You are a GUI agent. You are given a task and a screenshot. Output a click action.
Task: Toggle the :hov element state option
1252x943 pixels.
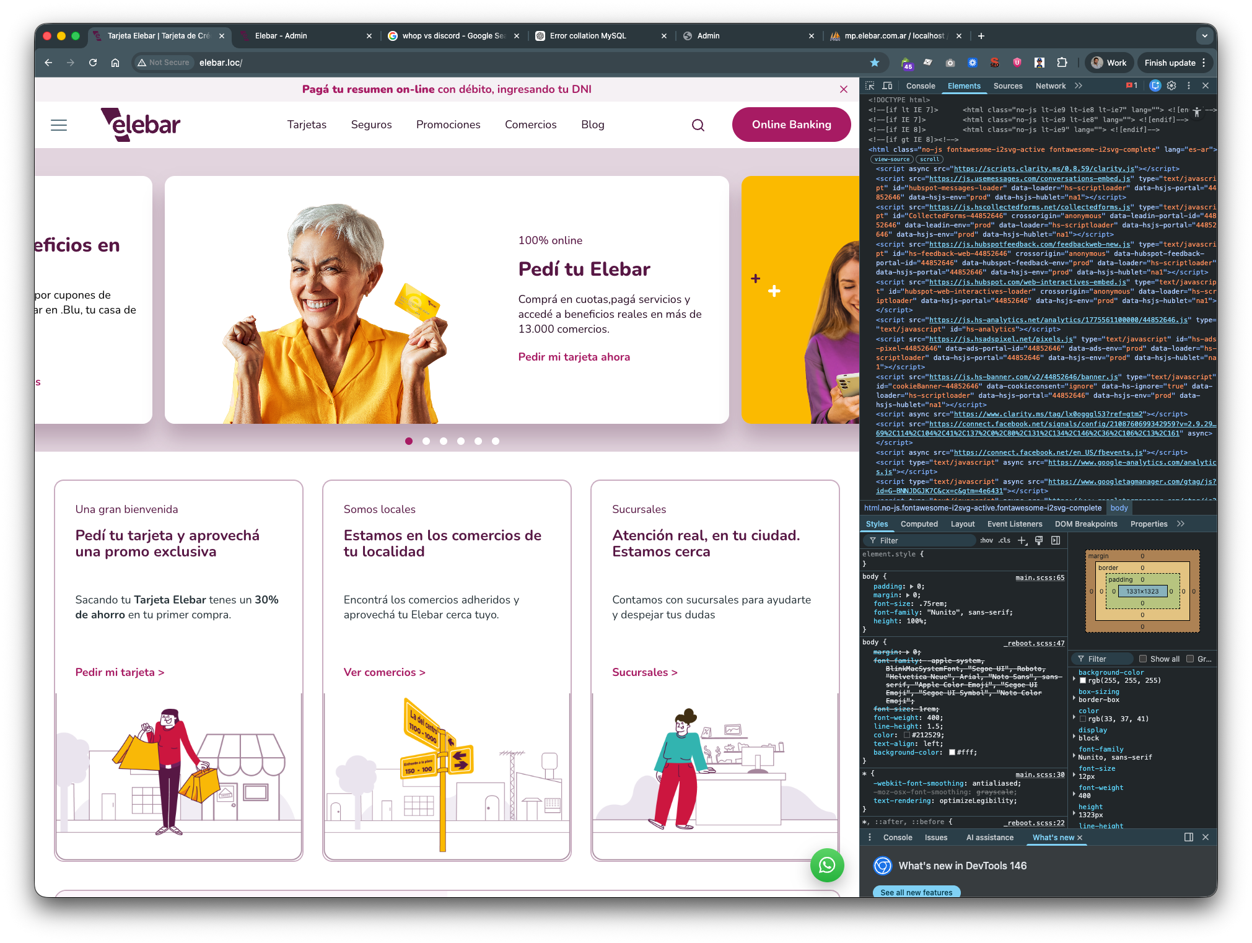click(986, 541)
